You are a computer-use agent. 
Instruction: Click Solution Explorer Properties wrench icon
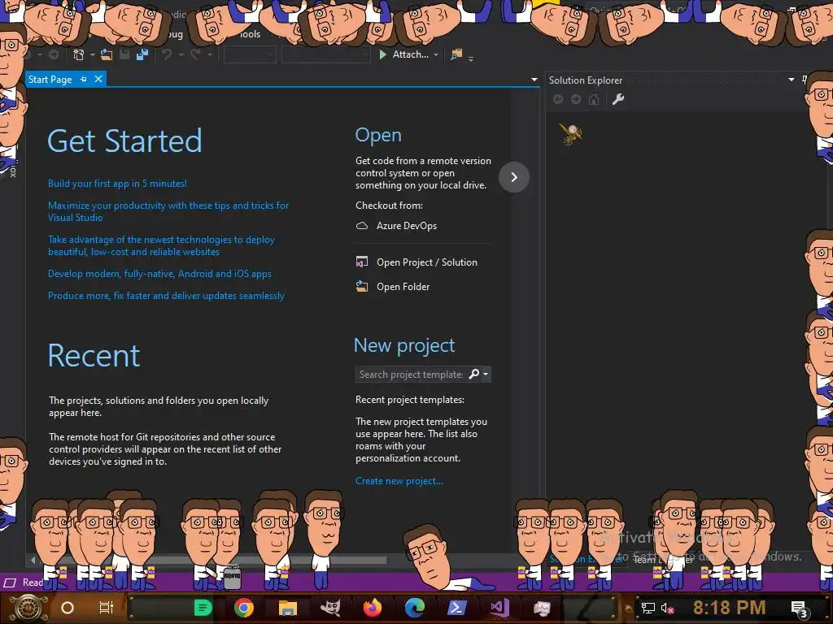pyautogui.click(x=618, y=99)
